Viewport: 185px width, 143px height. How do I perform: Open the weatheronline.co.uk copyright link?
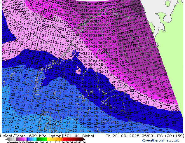click(x=160, y=140)
